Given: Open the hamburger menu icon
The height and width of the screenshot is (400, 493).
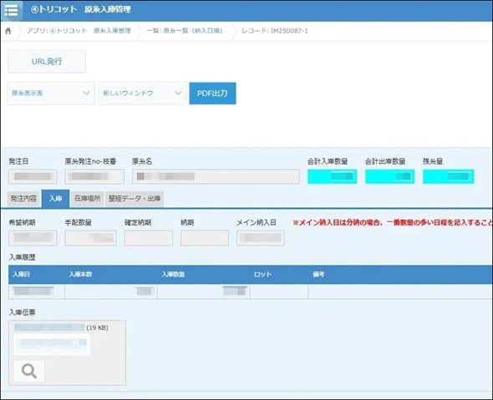Looking at the screenshot, I should click(12, 10).
